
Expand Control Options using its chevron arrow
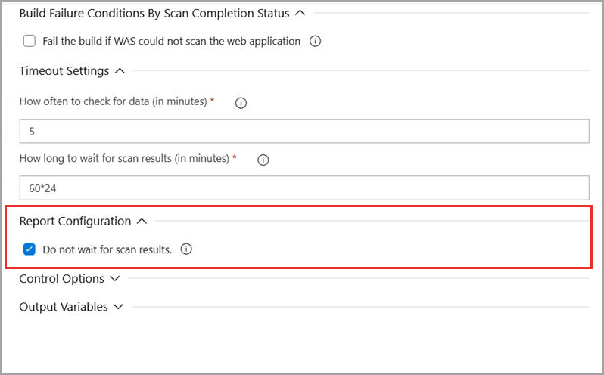115,279
